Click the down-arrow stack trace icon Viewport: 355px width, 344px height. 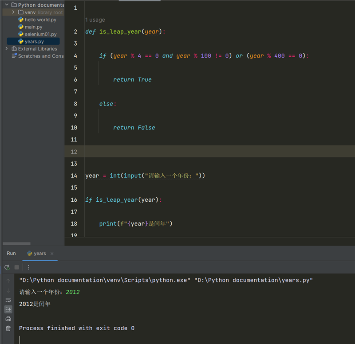tap(8, 290)
